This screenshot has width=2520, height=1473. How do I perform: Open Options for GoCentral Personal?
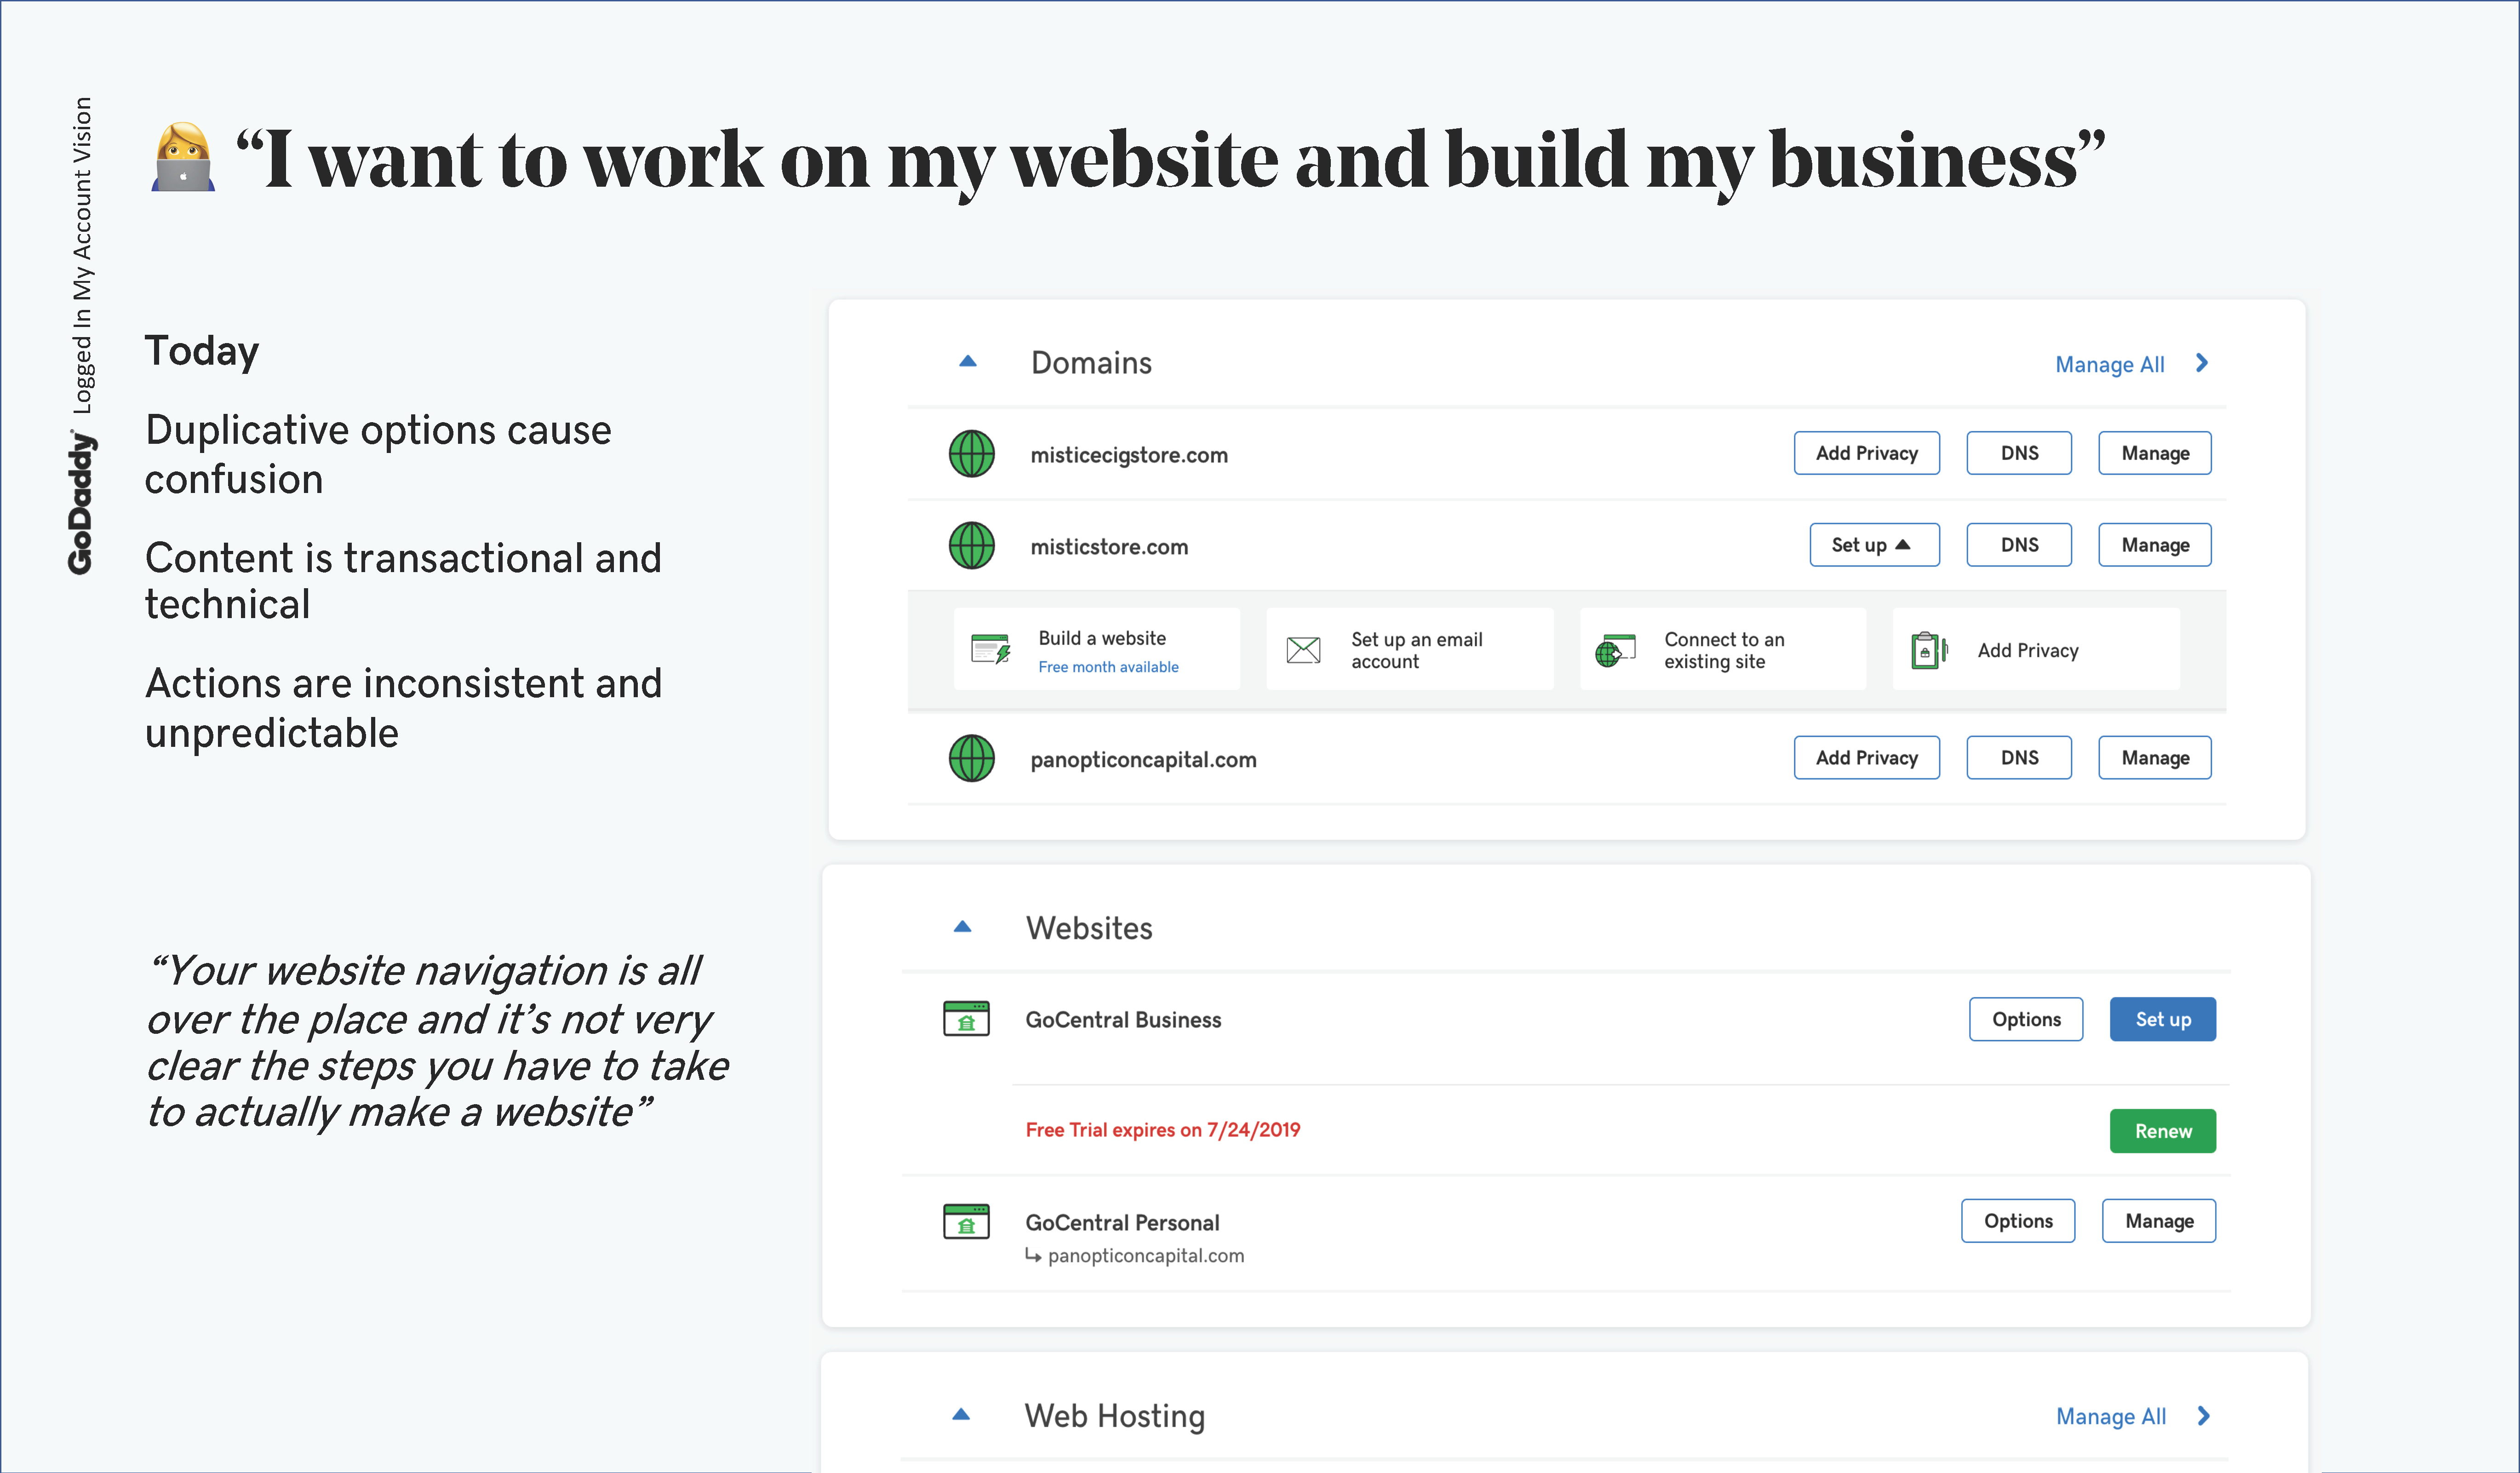pyautogui.click(x=2017, y=1221)
